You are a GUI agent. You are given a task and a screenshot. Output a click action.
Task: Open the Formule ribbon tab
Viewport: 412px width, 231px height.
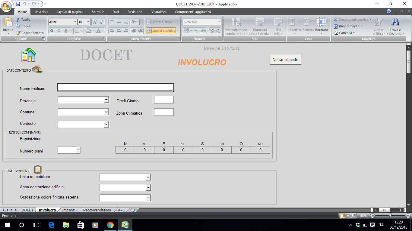tap(98, 12)
